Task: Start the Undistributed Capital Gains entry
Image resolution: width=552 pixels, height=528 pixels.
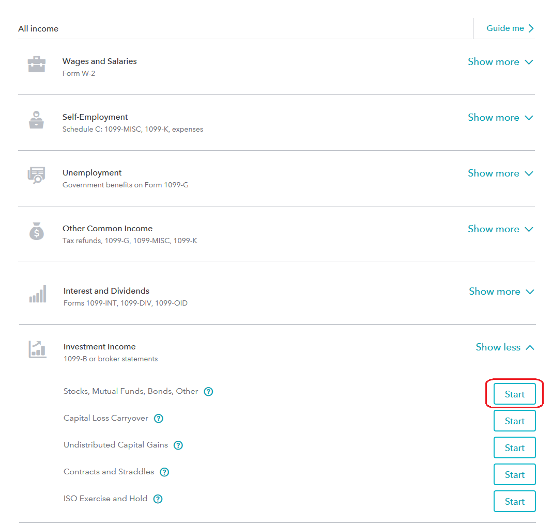Action: point(515,447)
